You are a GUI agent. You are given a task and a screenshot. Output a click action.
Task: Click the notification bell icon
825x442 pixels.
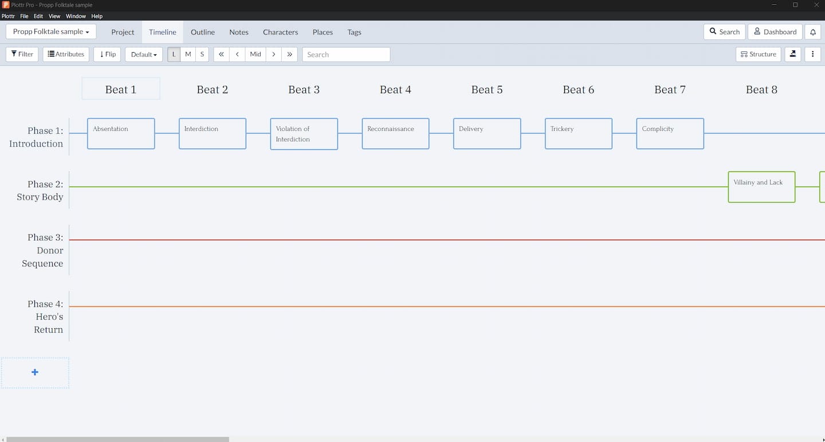point(813,31)
